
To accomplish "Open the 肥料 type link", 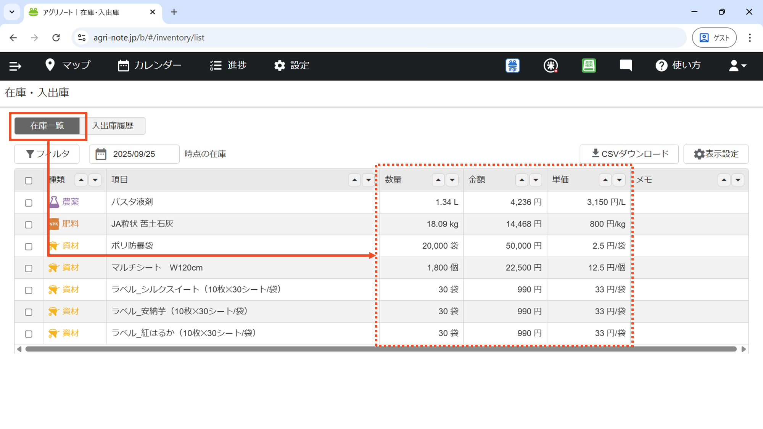I will [x=71, y=224].
